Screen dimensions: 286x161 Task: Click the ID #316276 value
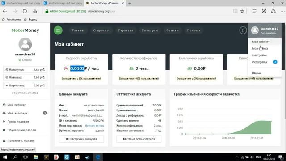[x=98, y=120]
